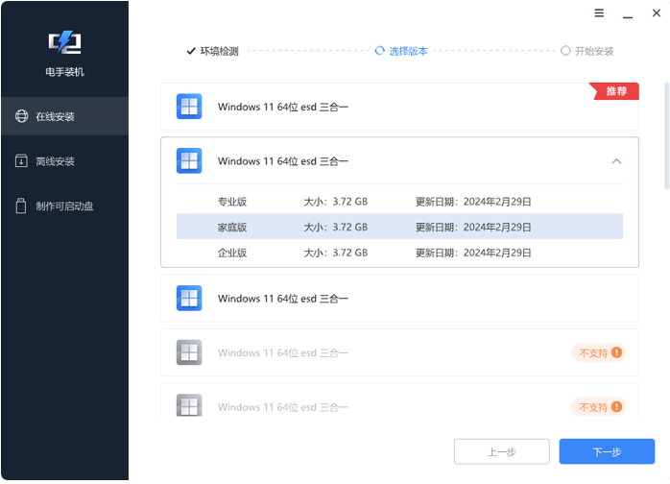
Task: Click the first 不支持 warning badge
Action: [x=599, y=352]
